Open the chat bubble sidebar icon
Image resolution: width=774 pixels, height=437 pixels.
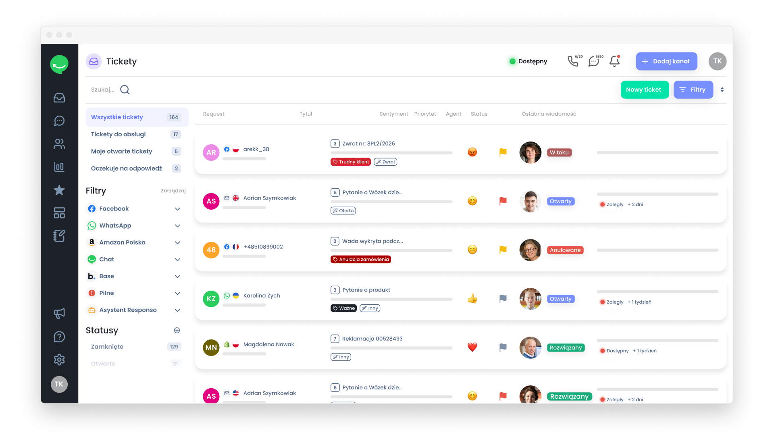click(59, 121)
